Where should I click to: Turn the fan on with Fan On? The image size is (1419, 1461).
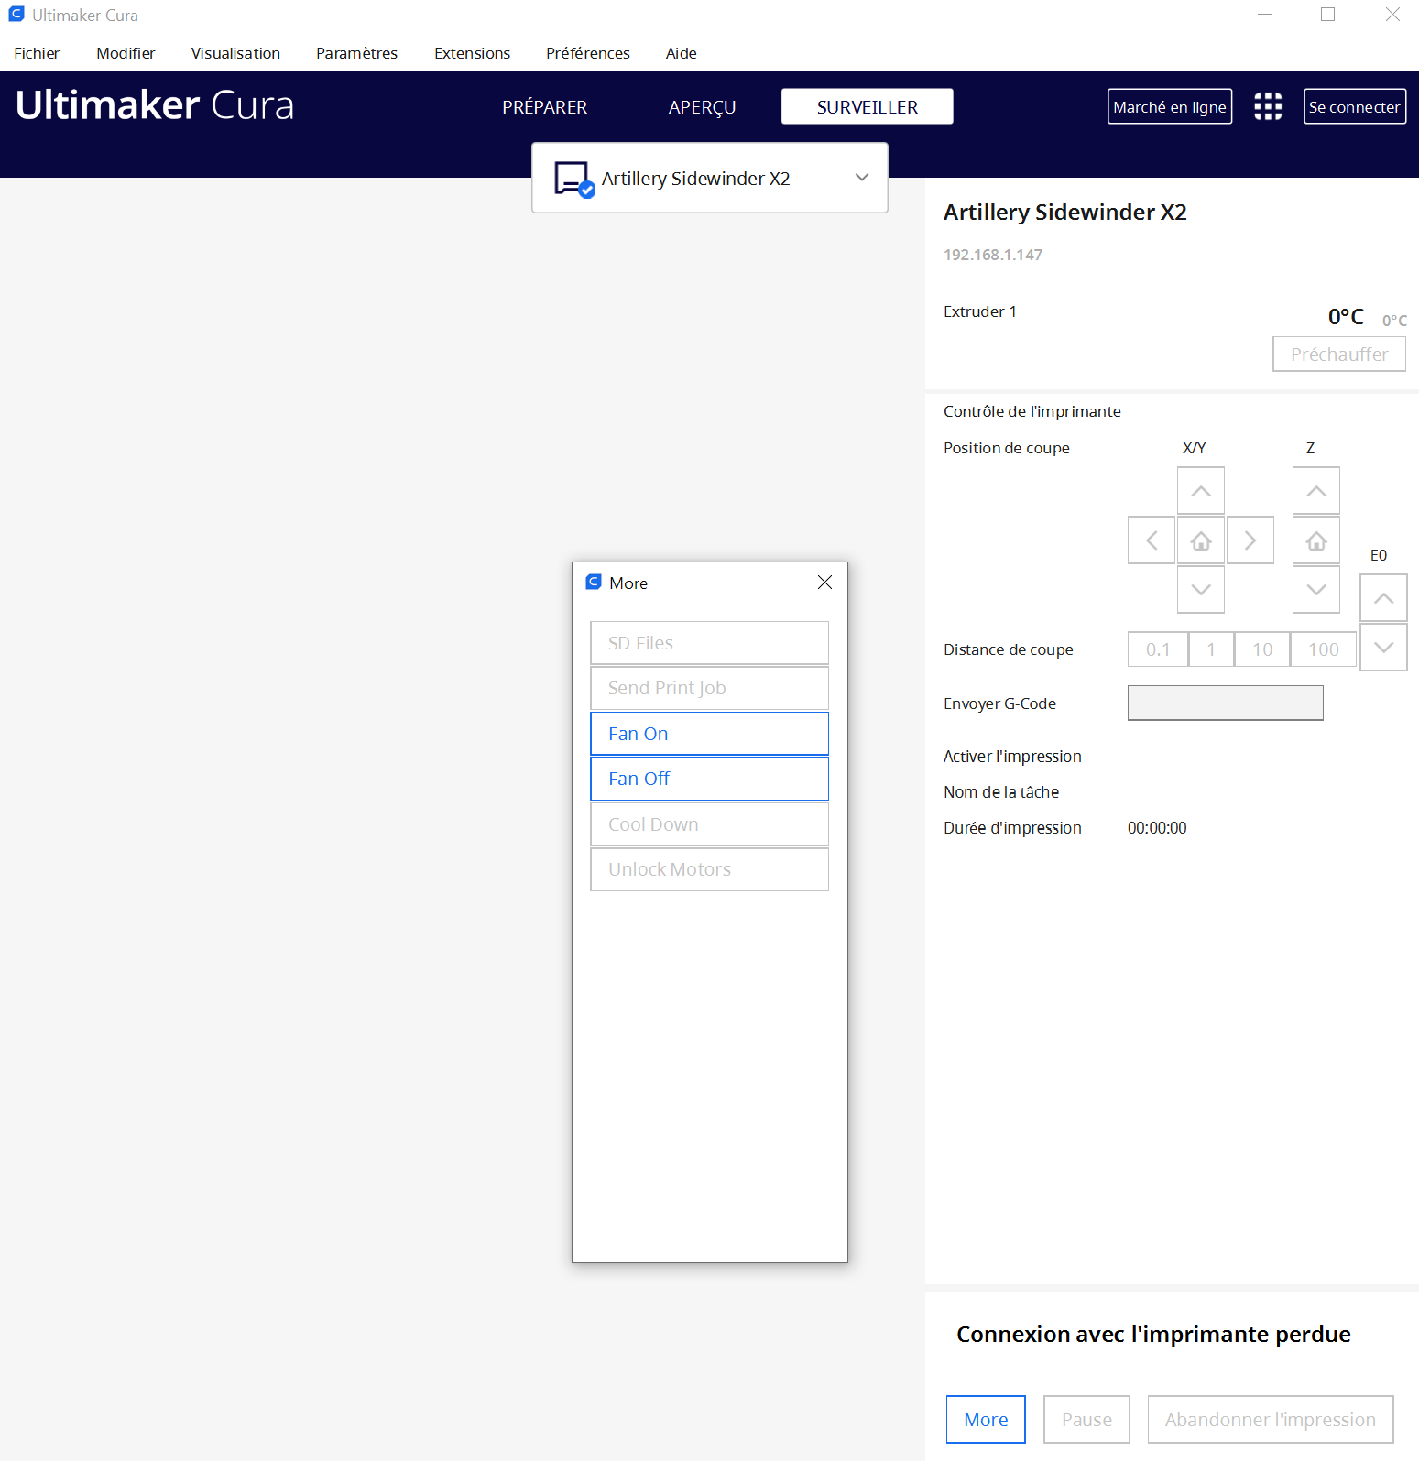pos(709,734)
